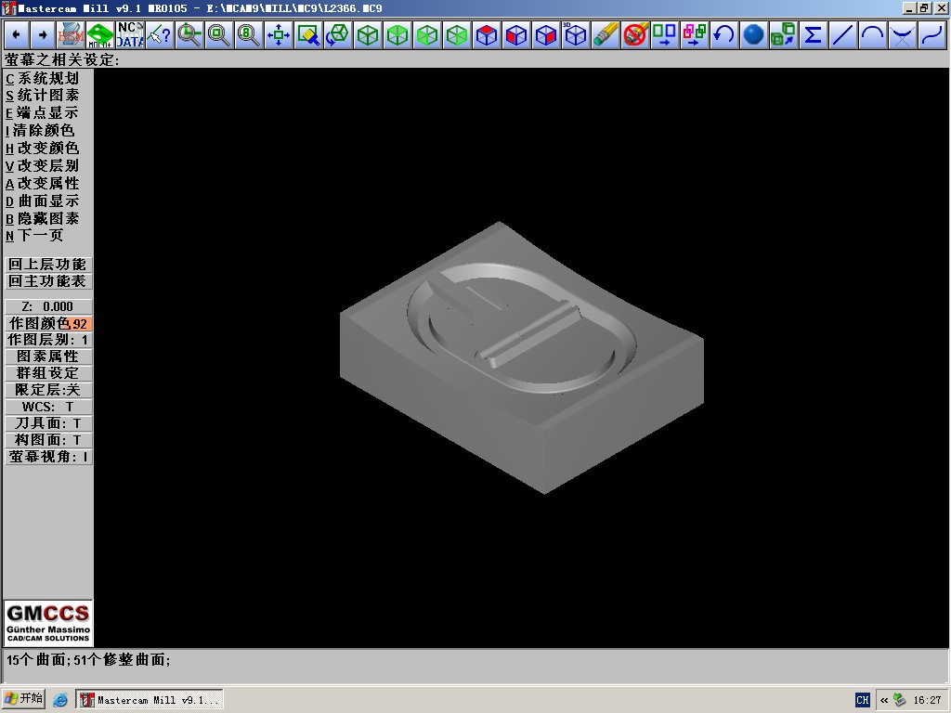Set construction plane with red side-face cube icon
The image size is (951, 713).
tap(546, 35)
